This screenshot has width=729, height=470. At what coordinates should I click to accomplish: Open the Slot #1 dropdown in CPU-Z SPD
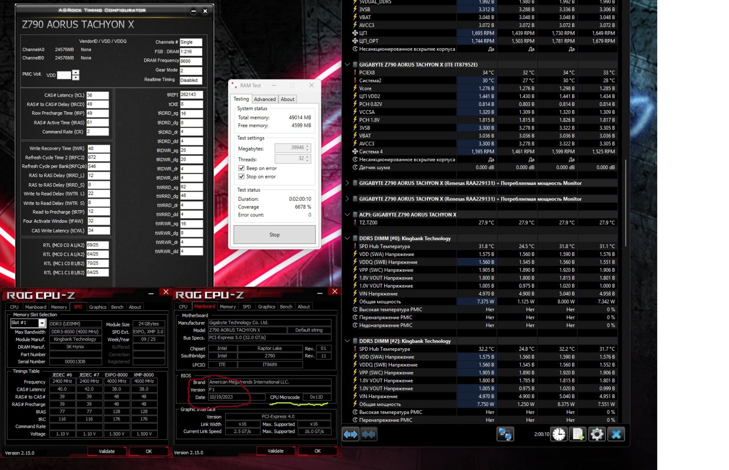point(42,323)
